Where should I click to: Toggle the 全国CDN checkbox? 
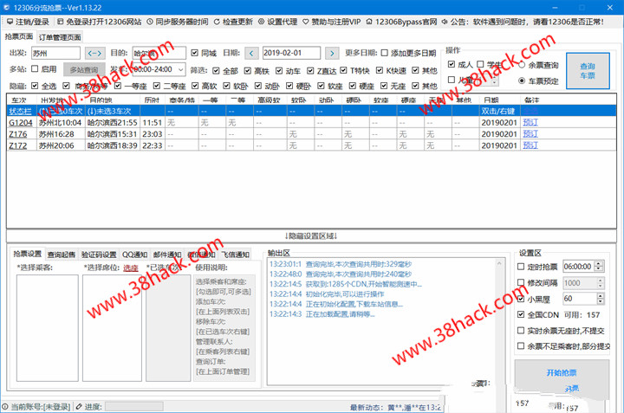click(x=521, y=314)
